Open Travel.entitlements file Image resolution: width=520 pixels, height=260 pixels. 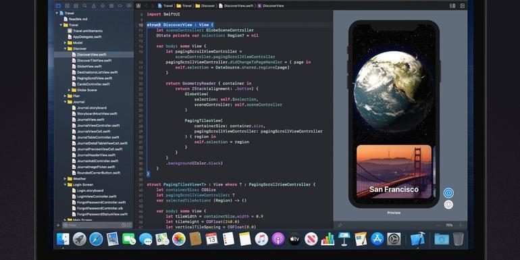pos(85,31)
